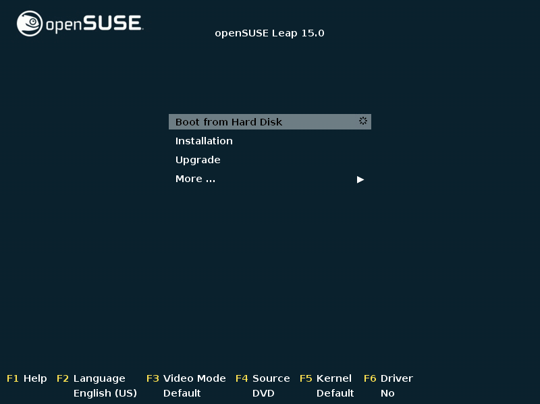Click the DVD source value

(263, 393)
